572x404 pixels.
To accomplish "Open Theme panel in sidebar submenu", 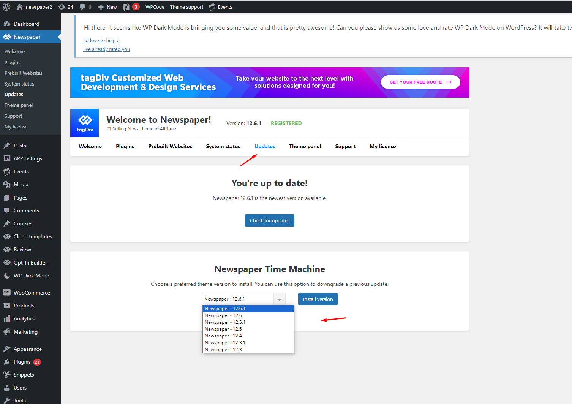I will point(19,105).
